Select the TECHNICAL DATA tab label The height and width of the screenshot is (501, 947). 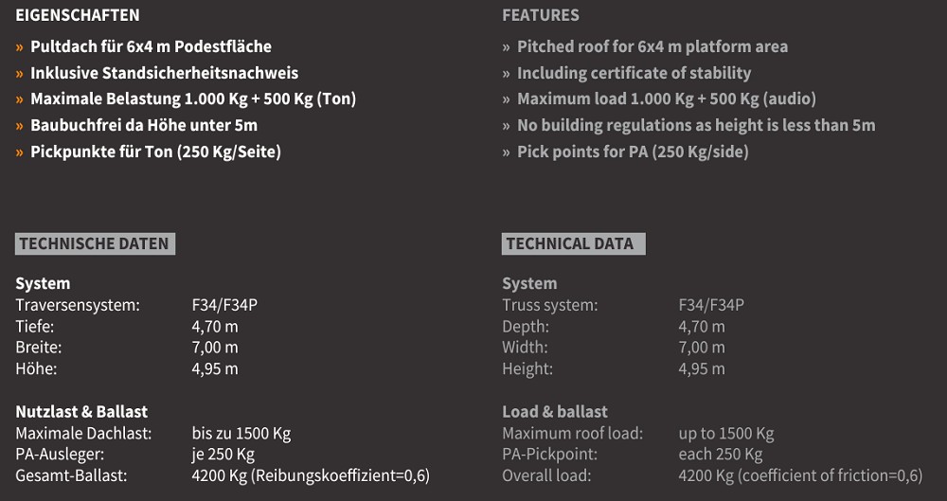click(573, 243)
